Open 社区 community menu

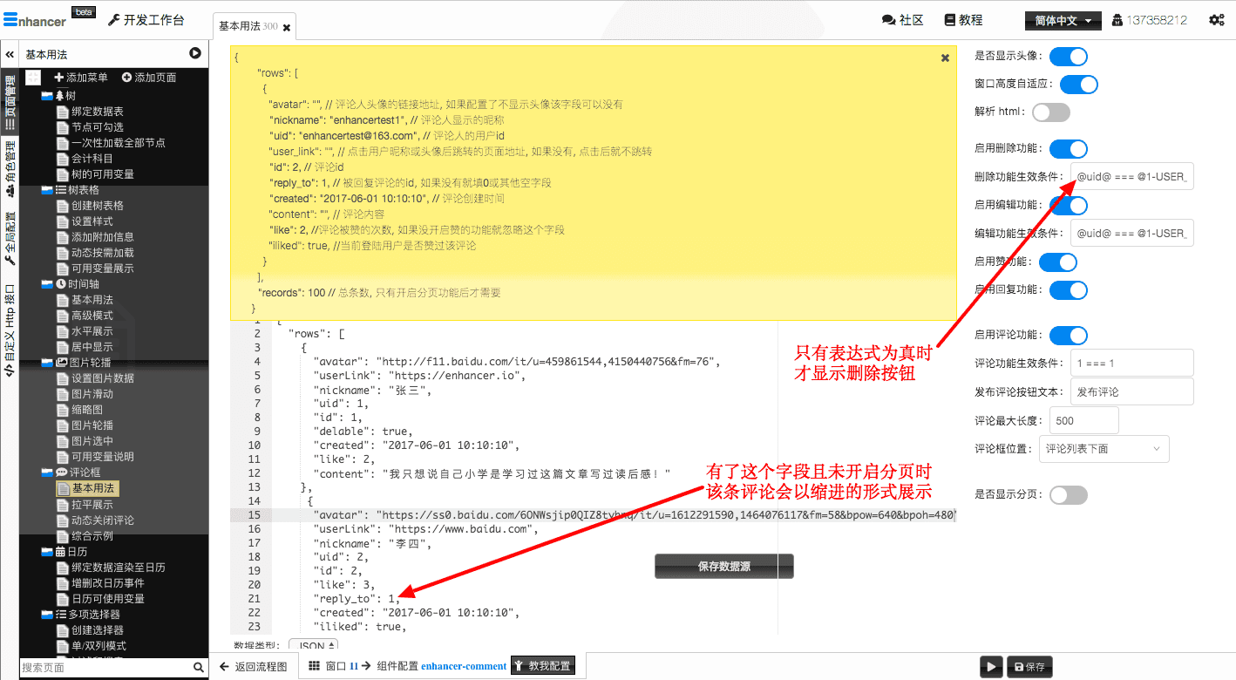902,20
